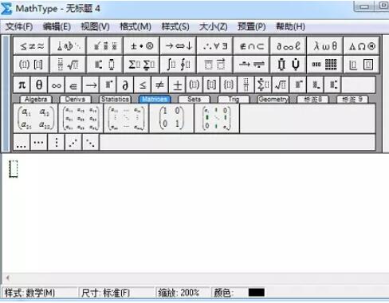Insert the 2x2 identity matrix

pyautogui.click(x=171, y=119)
